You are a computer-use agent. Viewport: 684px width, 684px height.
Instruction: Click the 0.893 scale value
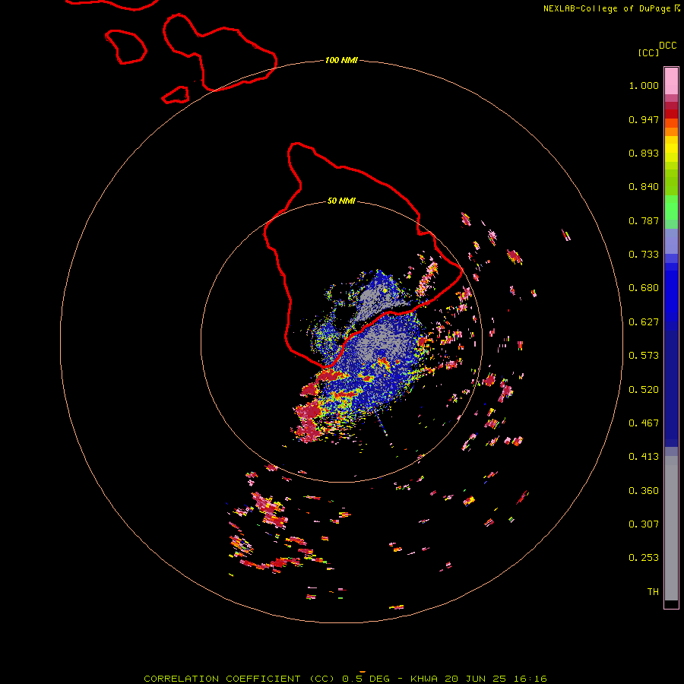(x=644, y=153)
